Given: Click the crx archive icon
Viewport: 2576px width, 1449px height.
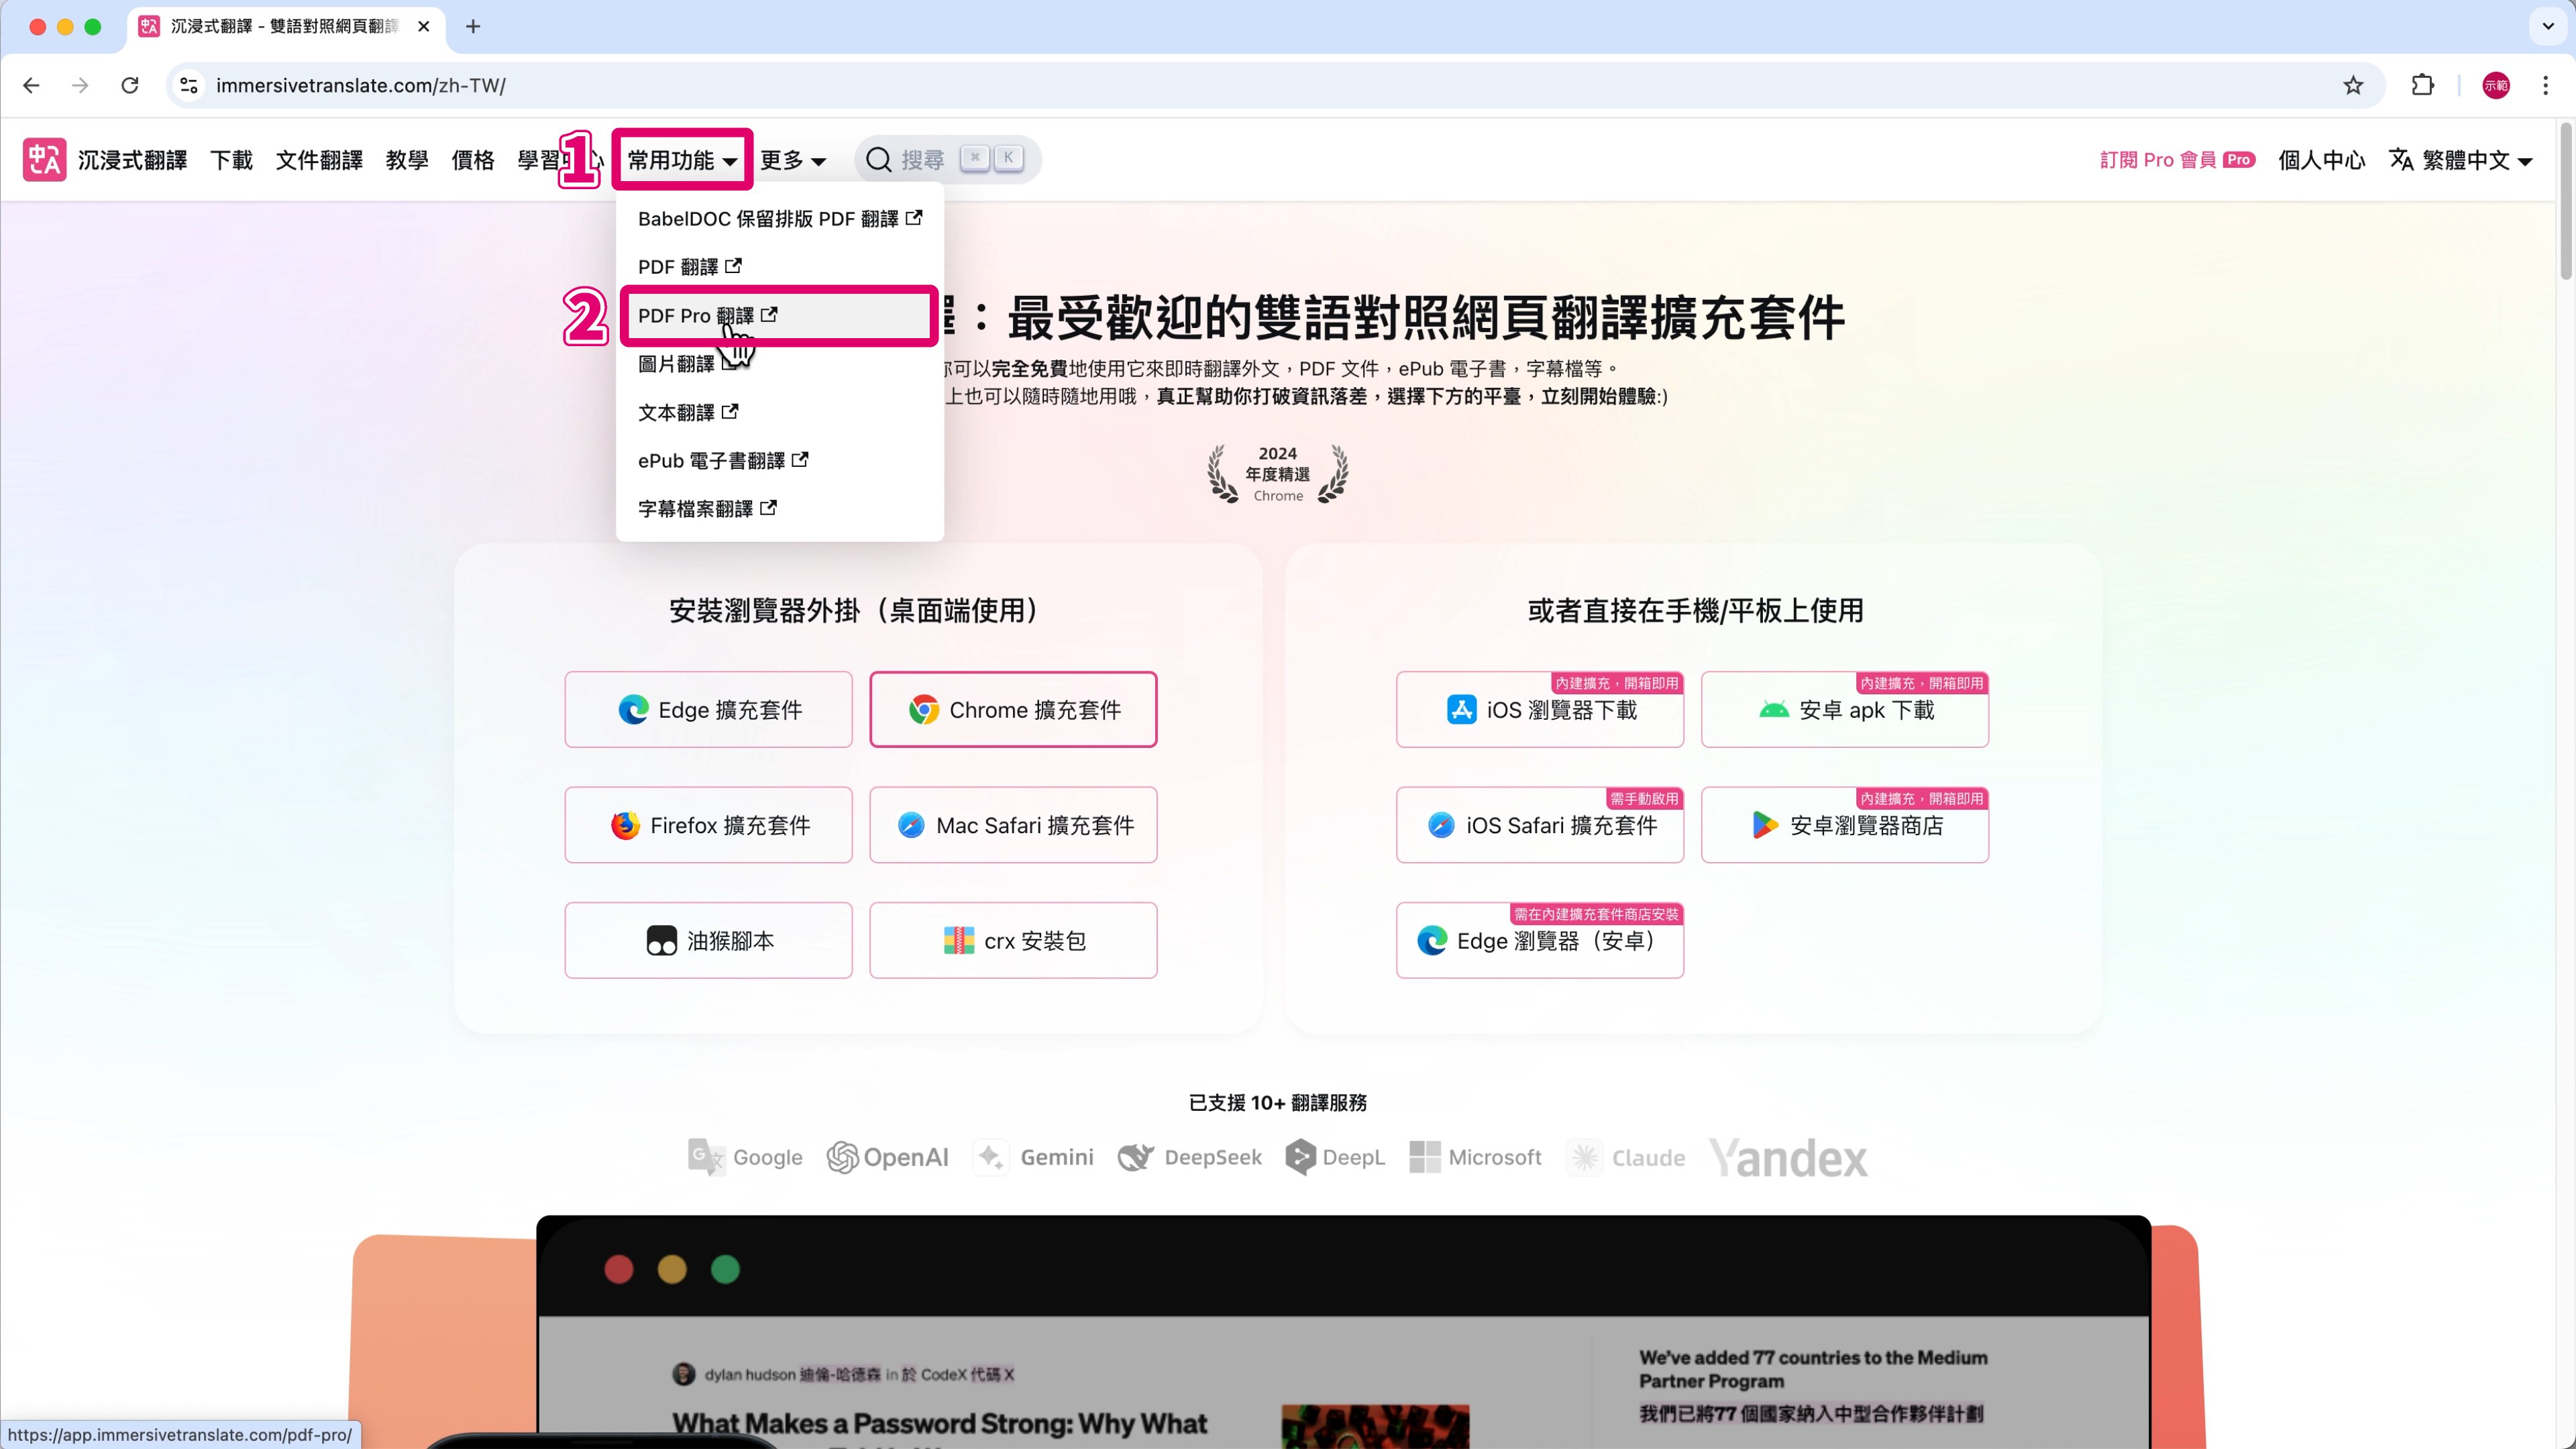Looking at the screenshot, I should point(959,941).
